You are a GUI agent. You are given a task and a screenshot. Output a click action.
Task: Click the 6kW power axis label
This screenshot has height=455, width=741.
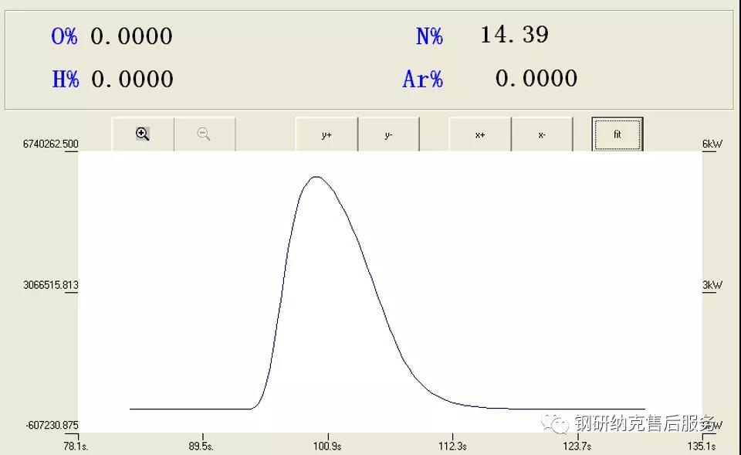[x=712, y=144]
